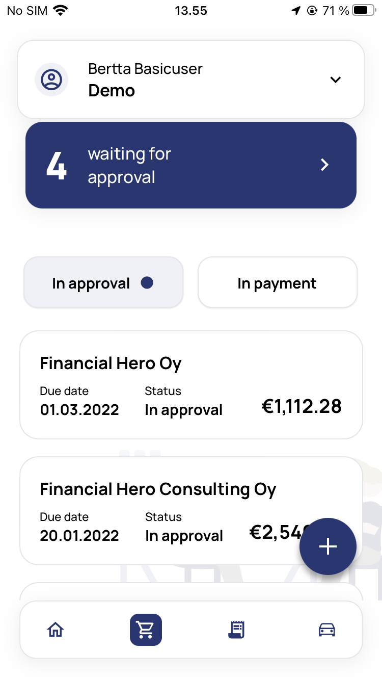Select the In approval filter
Screen dimensions: 382x680
coord(103,283)
